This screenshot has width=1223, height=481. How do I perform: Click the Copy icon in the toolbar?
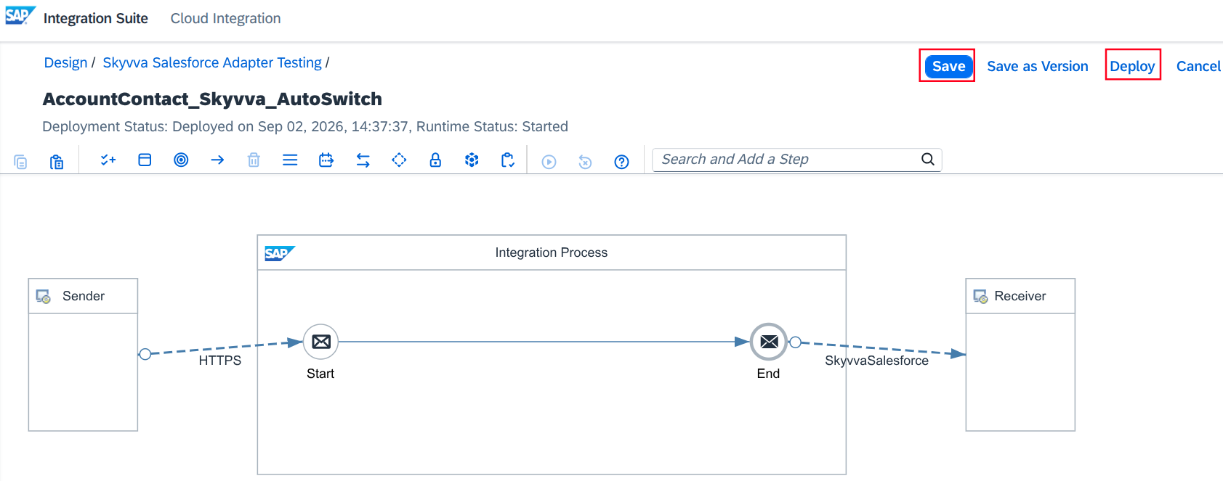coord(21,161)
